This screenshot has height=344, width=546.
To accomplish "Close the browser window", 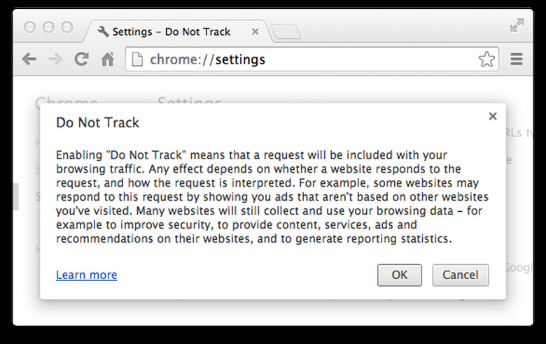I will [31, 27].
